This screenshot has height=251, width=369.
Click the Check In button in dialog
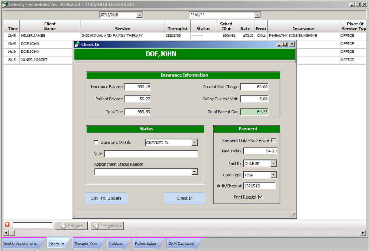(x=184, y=198)
